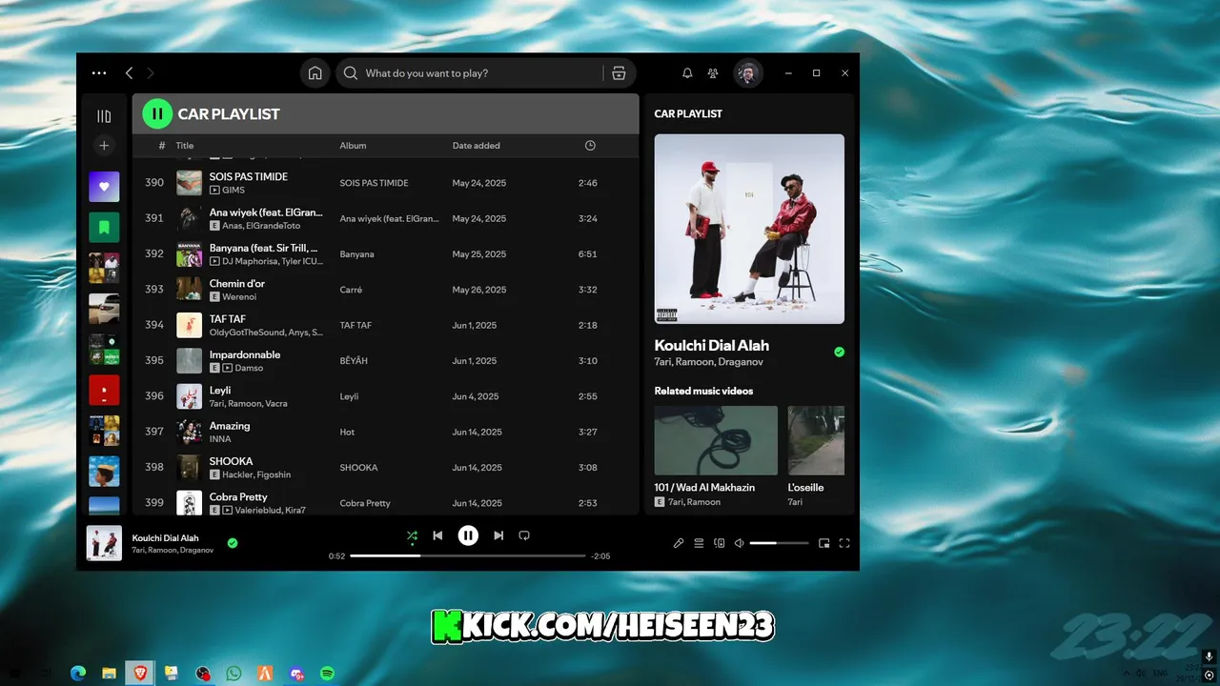The width and height of the screenshot is (1220, 686).
Task: Open the mini player icon
Action: tap(824, 543)
